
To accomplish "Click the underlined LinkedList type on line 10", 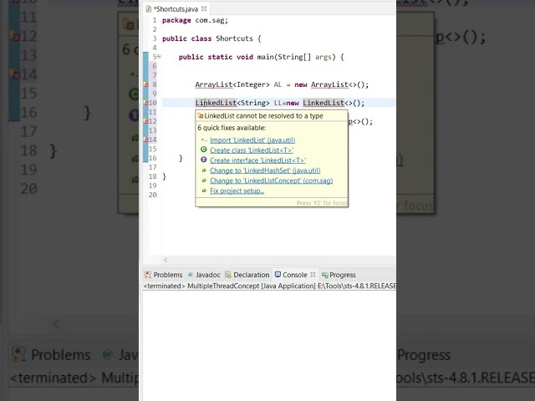I will click(216, 103).
